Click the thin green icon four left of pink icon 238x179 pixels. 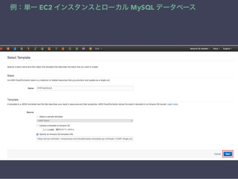[x=56, y=49]
